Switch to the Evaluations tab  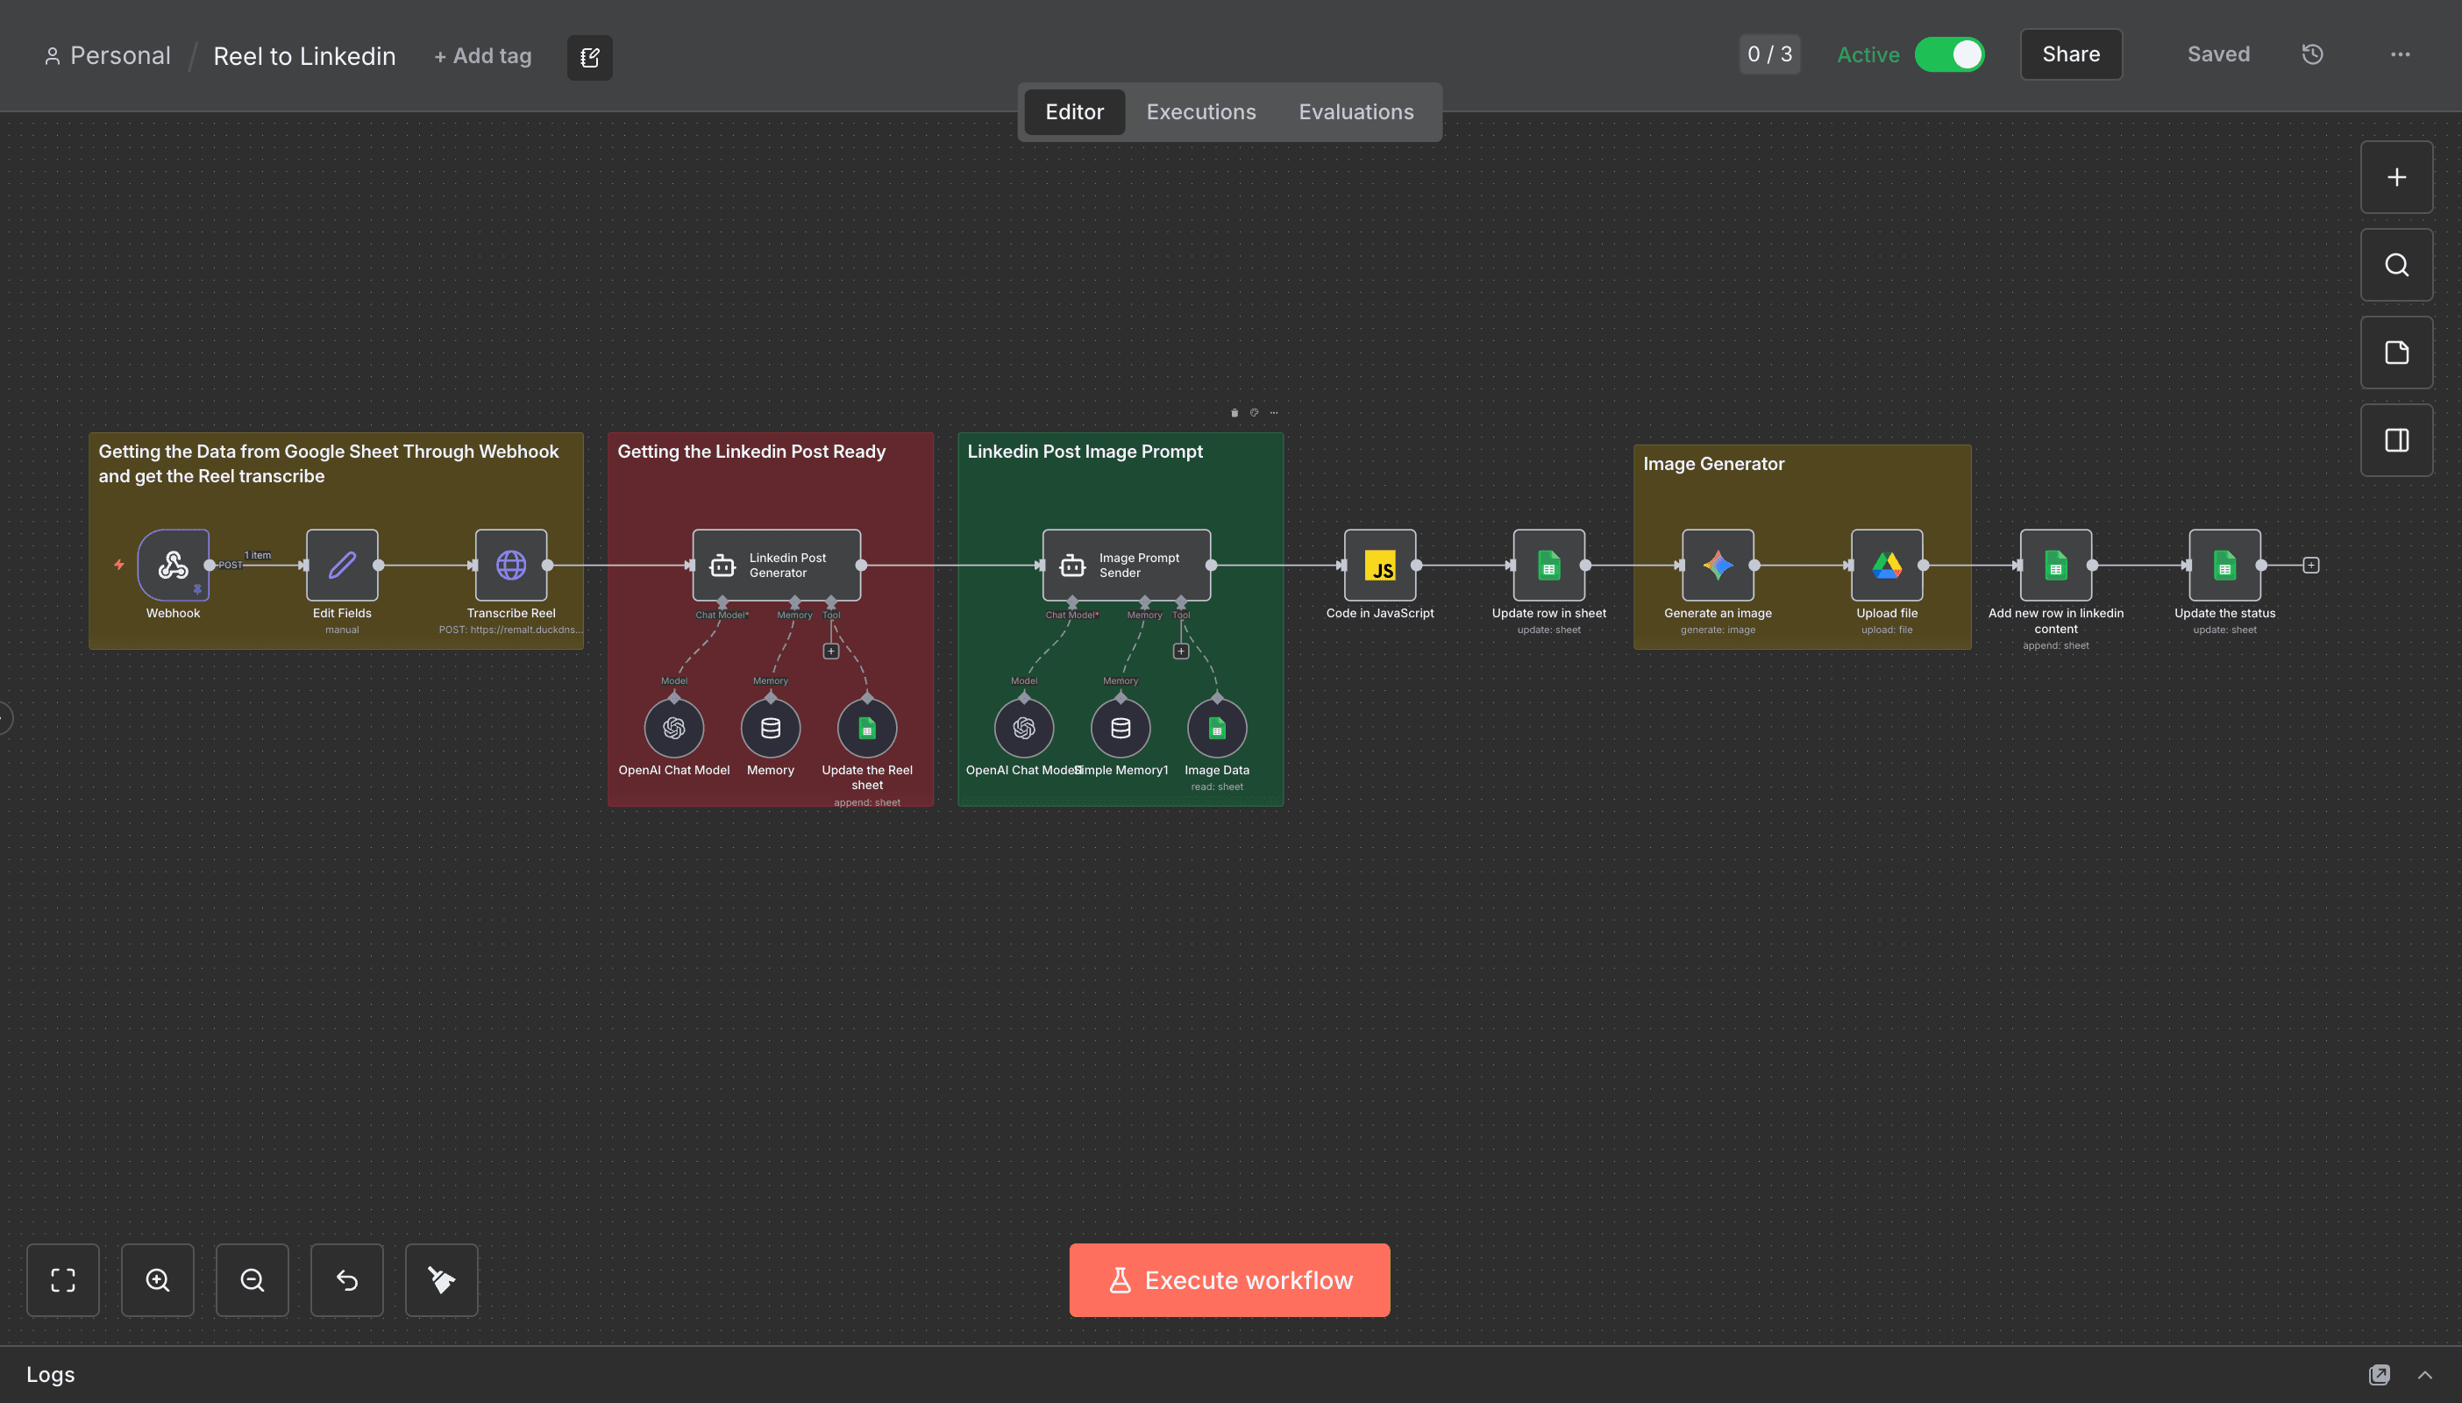[x=1356, y=111]
